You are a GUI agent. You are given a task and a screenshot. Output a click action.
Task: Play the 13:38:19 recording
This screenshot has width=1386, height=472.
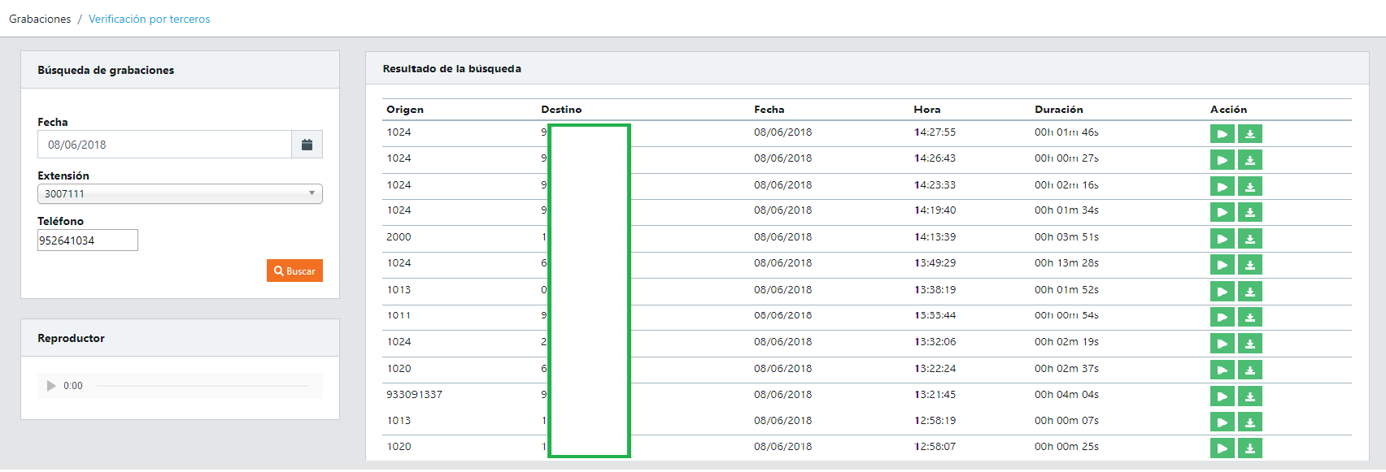click(1222, 292)
